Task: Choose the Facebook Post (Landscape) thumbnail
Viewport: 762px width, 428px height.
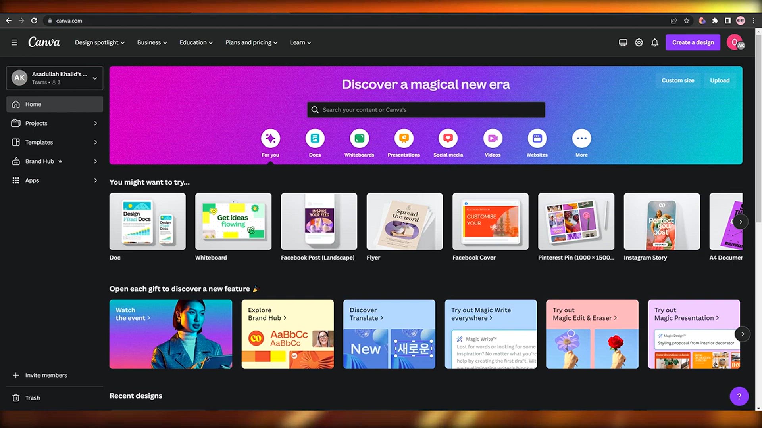Action: [x=319, y=222]
